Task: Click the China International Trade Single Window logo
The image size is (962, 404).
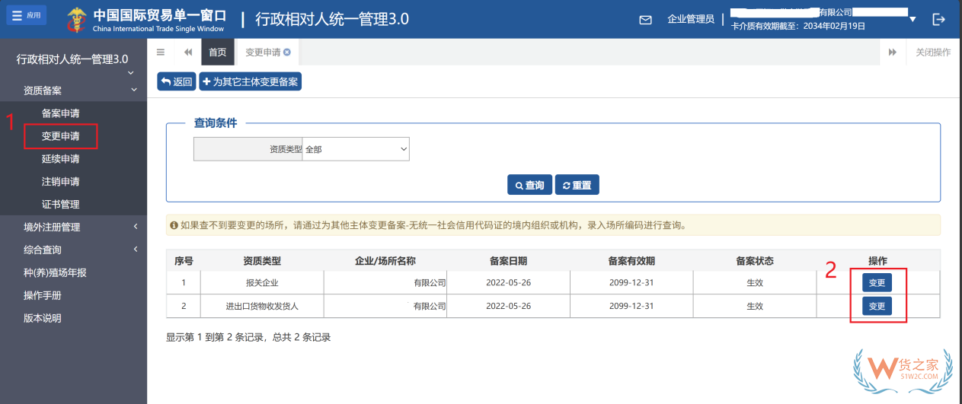Action: (x=145, y=19)
